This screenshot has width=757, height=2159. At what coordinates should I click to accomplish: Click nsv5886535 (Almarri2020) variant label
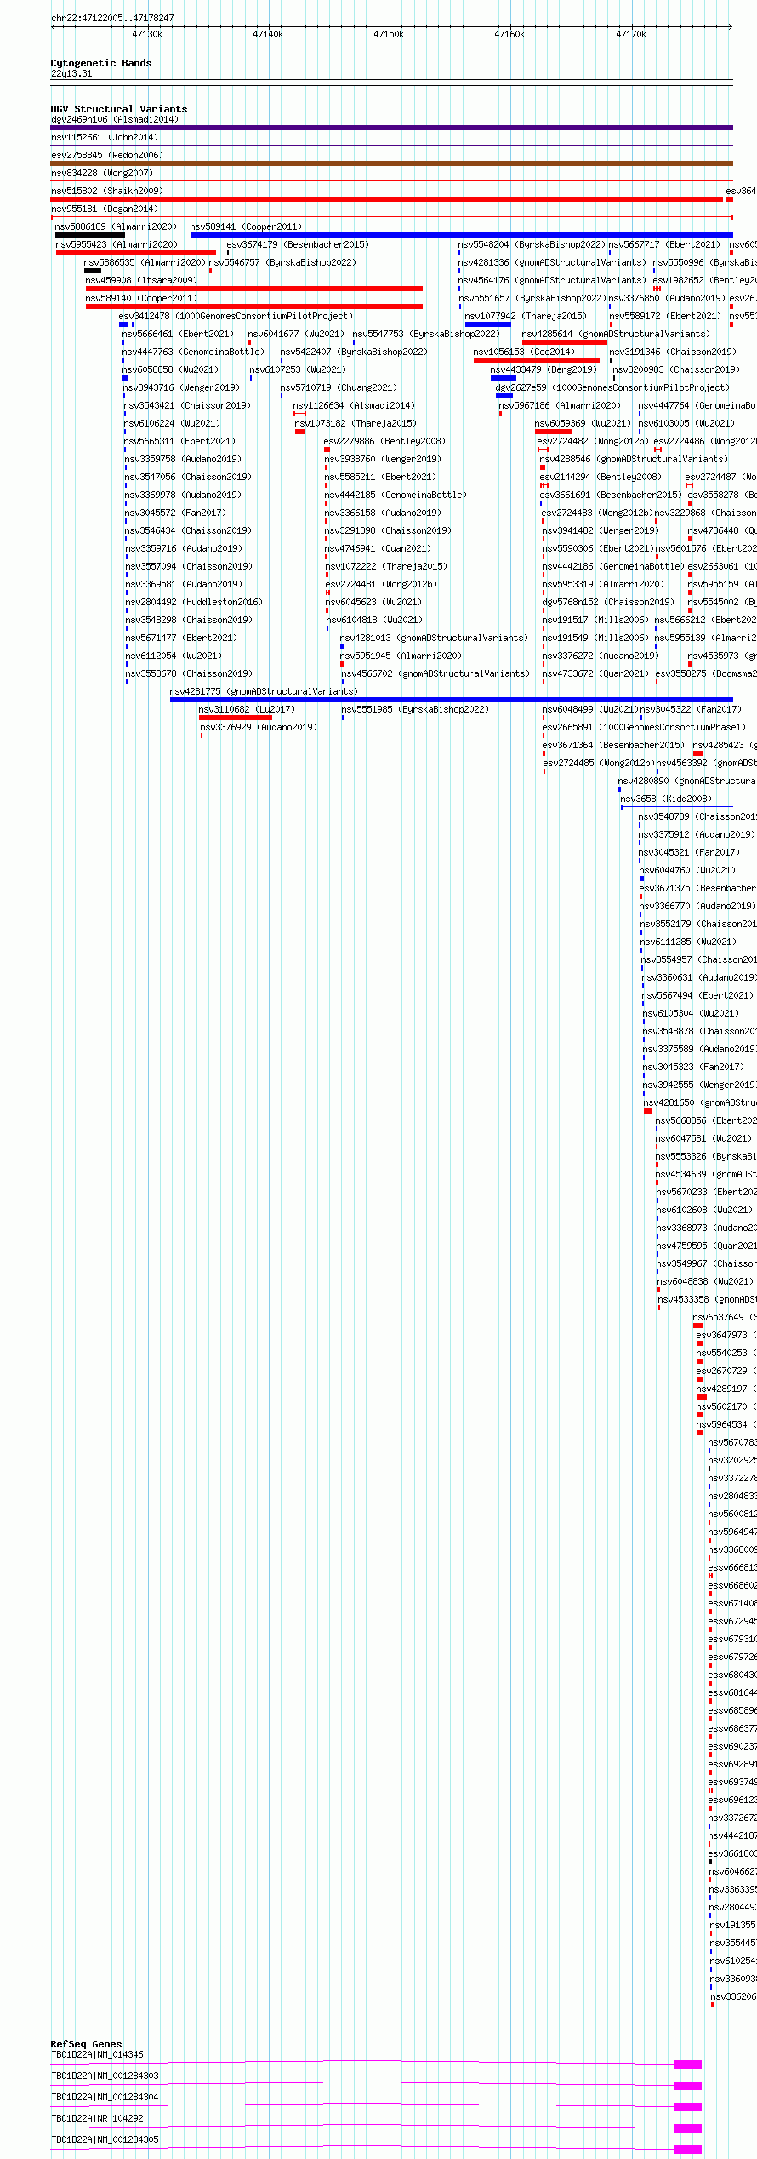[145, 262]
